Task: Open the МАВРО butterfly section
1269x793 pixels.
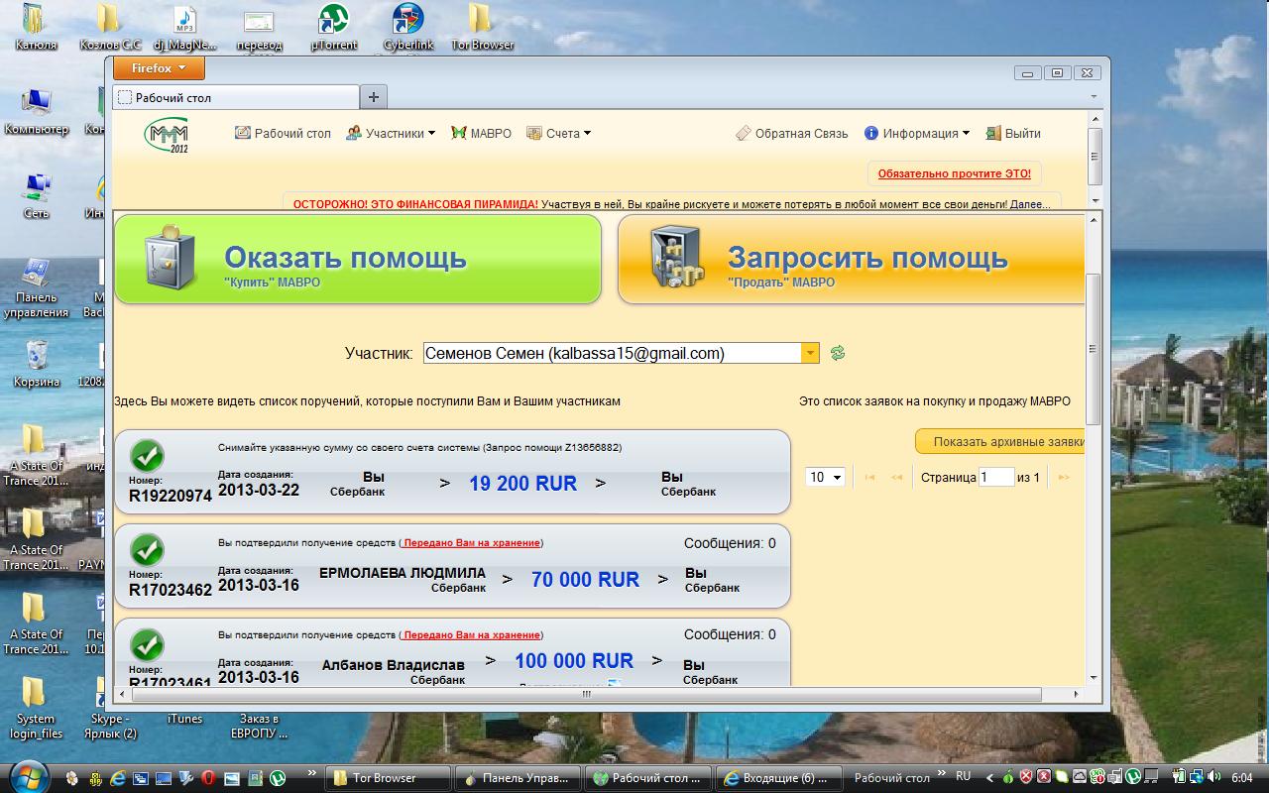Action: coord(481,133)
